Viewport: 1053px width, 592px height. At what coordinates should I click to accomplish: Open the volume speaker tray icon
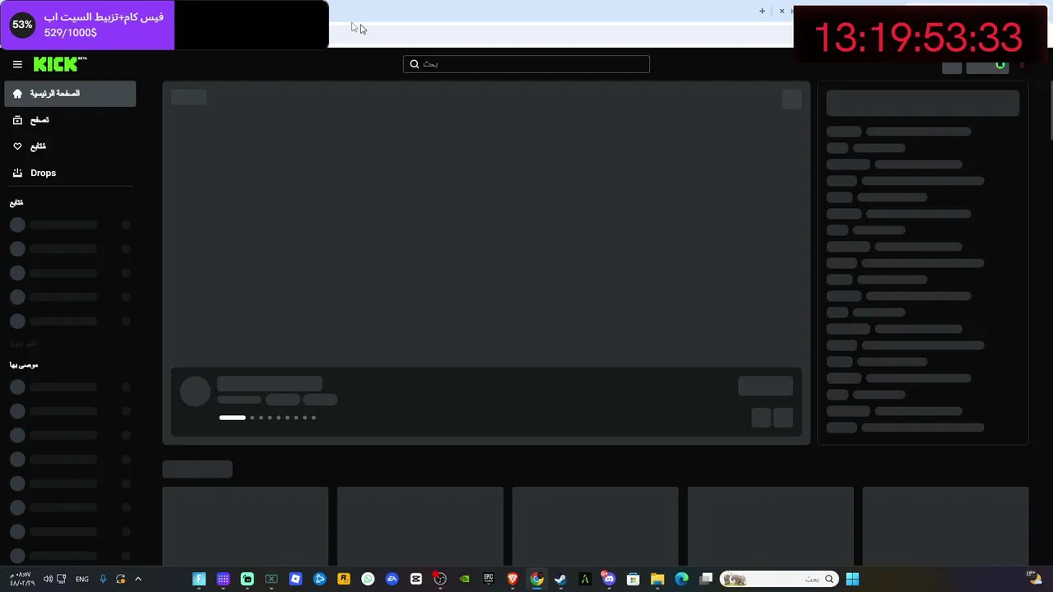pyautogui.click(x=48, y=579)
